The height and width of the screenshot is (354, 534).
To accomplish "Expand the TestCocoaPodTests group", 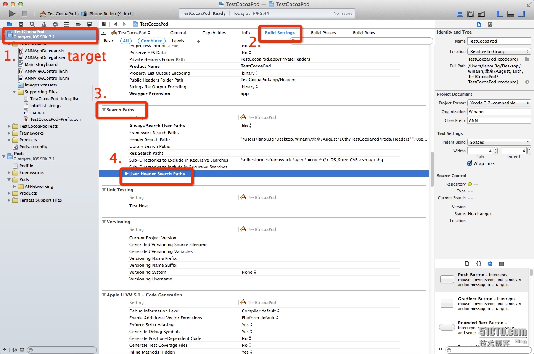I will point(9,126).
